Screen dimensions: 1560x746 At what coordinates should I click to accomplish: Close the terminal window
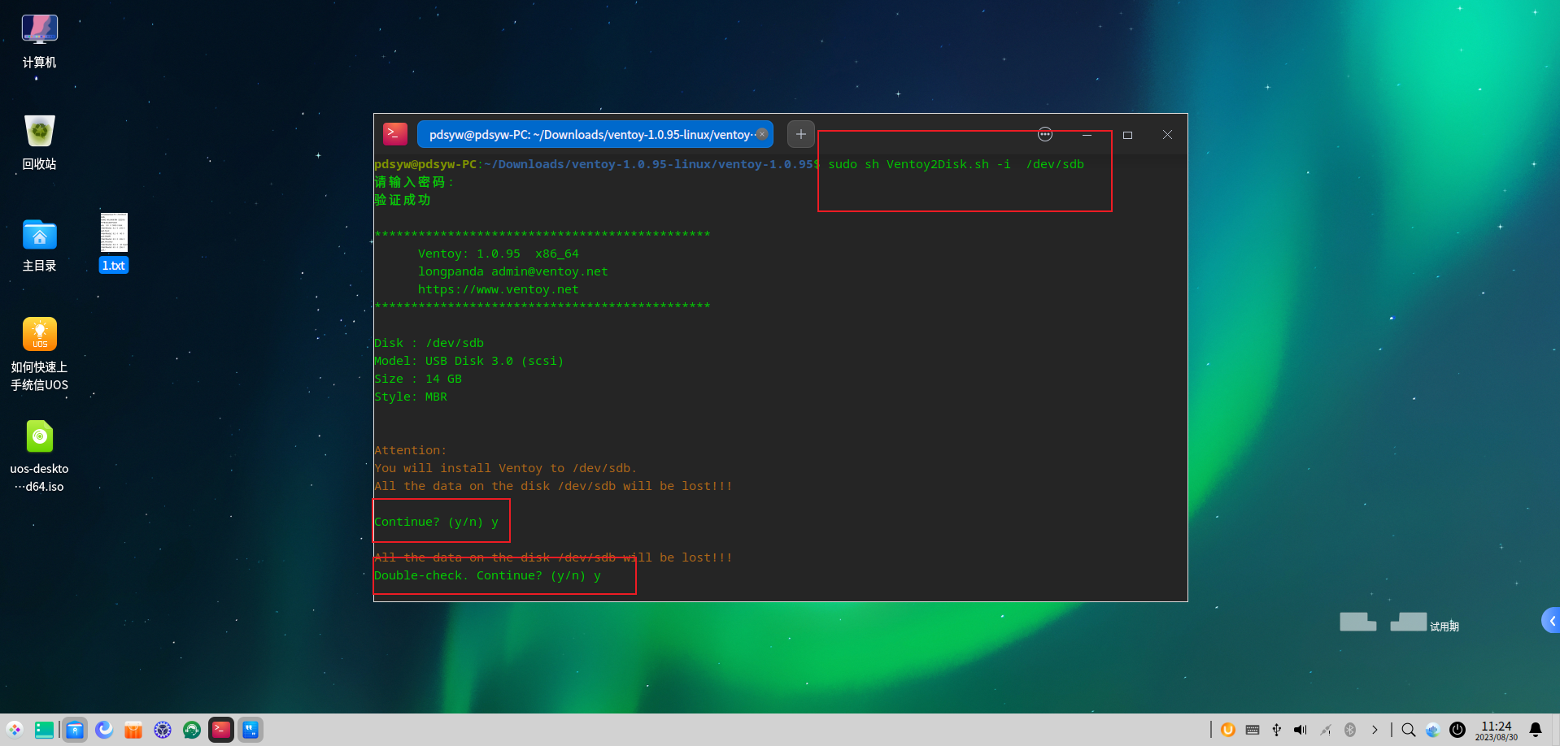tap(1167, 135)
